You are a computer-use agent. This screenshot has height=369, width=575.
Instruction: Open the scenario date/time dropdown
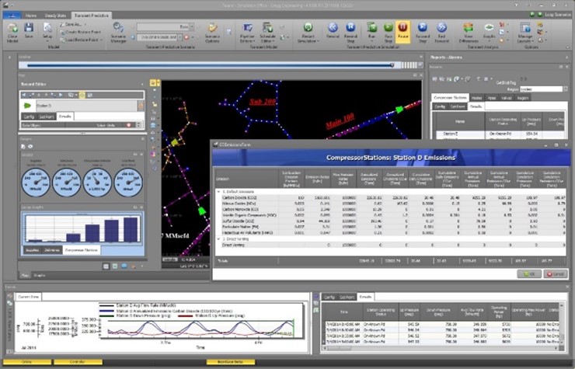[179, 37]
